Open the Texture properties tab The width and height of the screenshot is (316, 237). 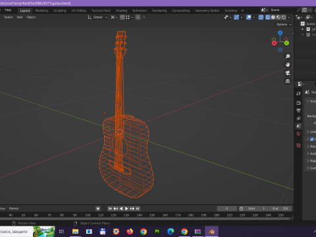tap(298, 145)
